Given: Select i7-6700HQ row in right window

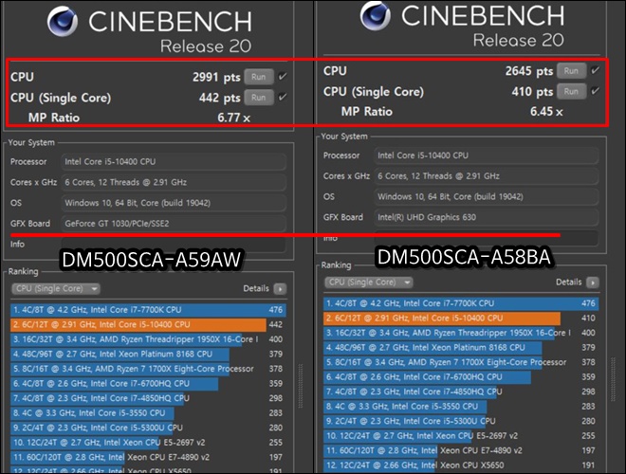Looking at the screenshot, I should [x=461, y=377].
